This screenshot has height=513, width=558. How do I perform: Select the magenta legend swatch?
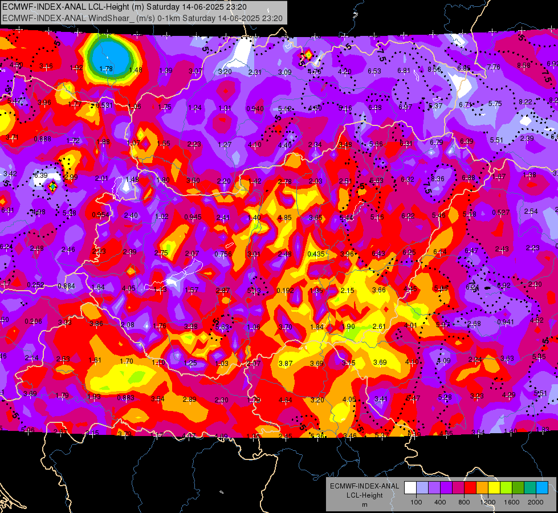(458, 487)
